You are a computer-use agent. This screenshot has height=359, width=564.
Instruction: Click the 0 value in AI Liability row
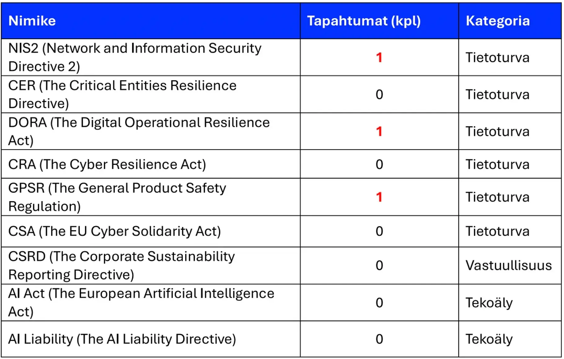[x=379, y=339]
